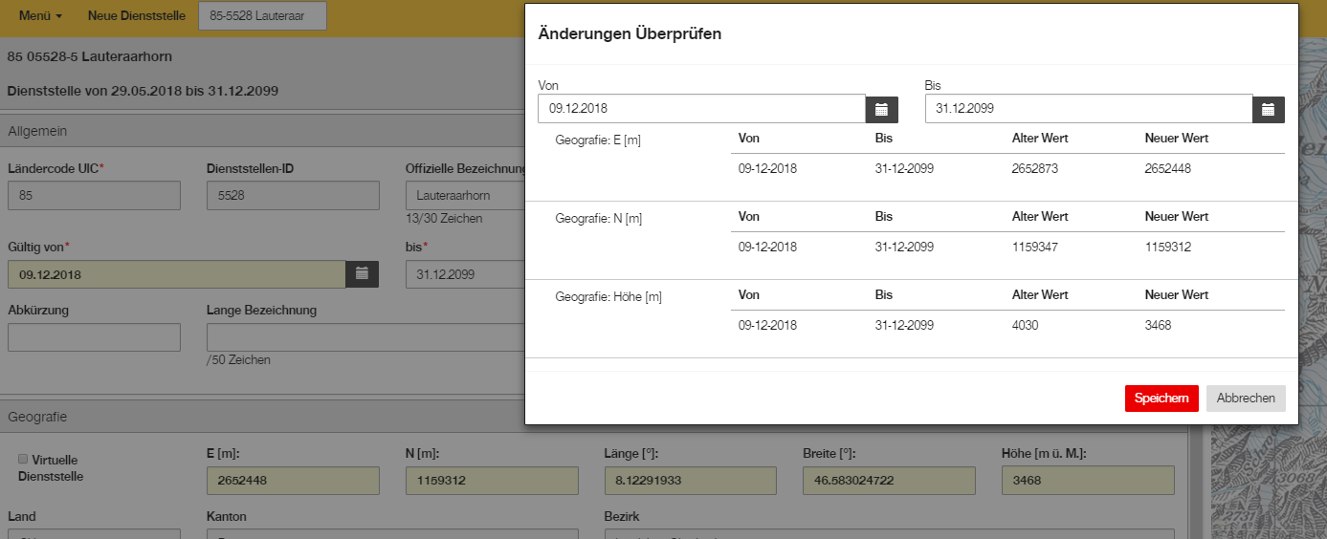The image size is (1327, 539).
Task: Click the Lange Bezeichnung input field
Action: [365, 337]
